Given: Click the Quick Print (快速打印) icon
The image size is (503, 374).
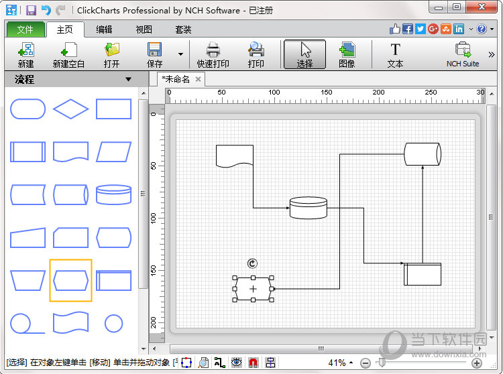Looking at the screenshot, I should coord(213,54).
